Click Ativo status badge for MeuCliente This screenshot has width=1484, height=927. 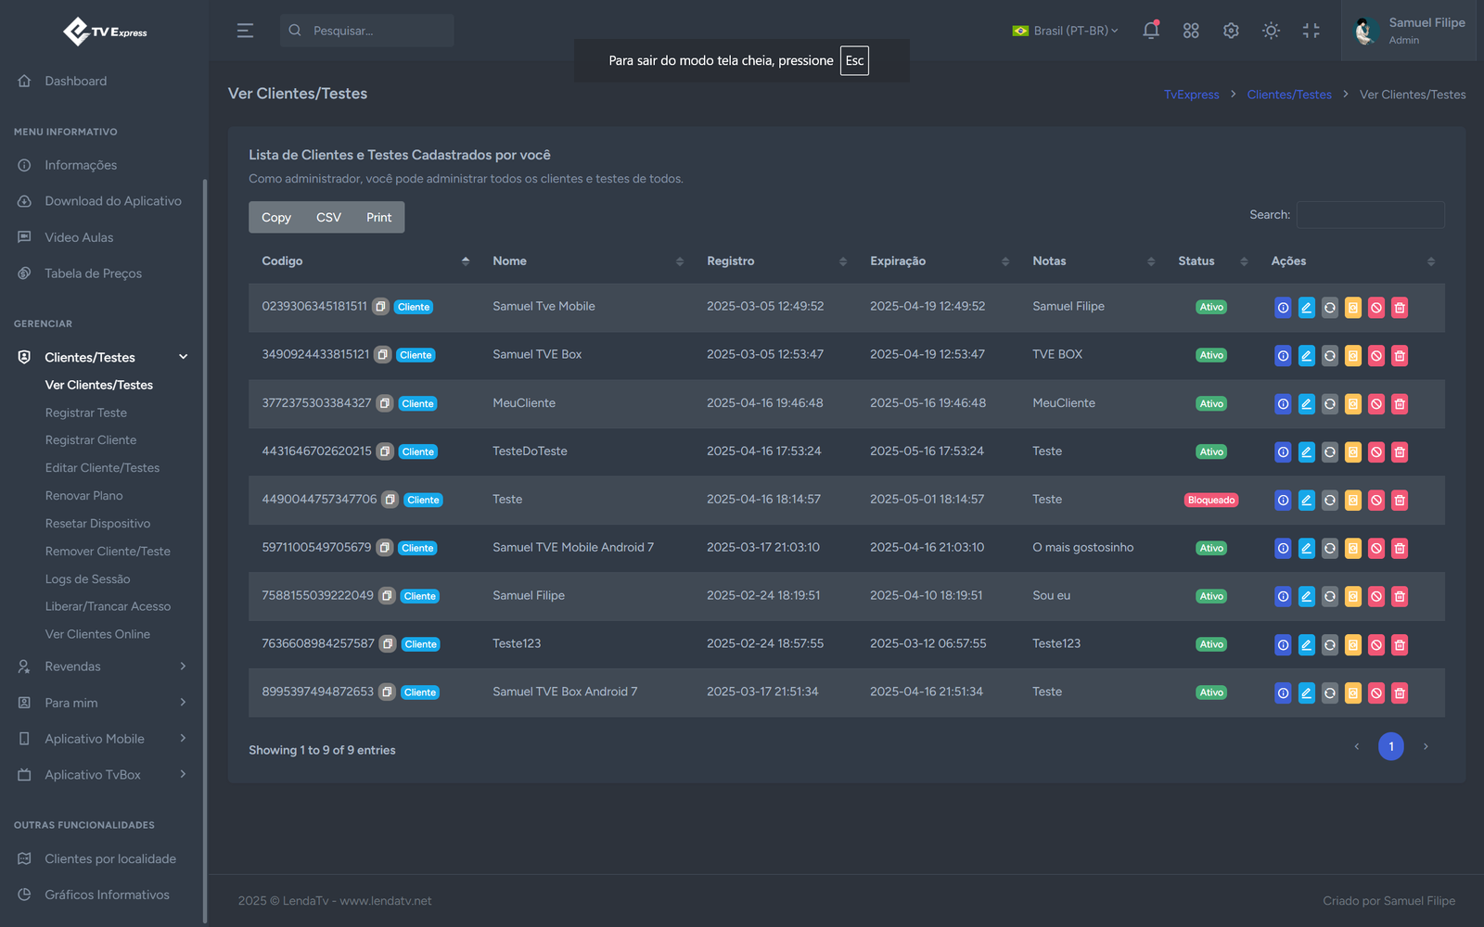[x=1211, y=404]
